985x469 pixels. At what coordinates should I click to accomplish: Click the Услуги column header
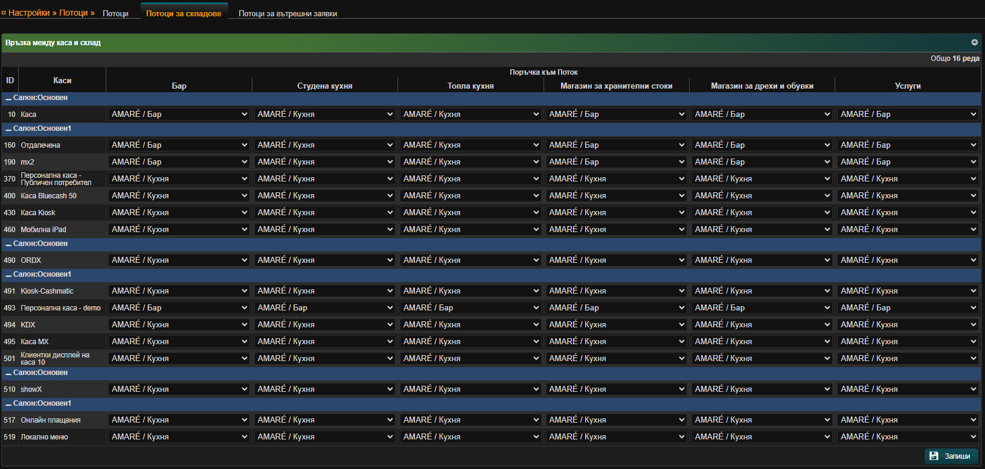pyautogui.click(x=908, y=86)
